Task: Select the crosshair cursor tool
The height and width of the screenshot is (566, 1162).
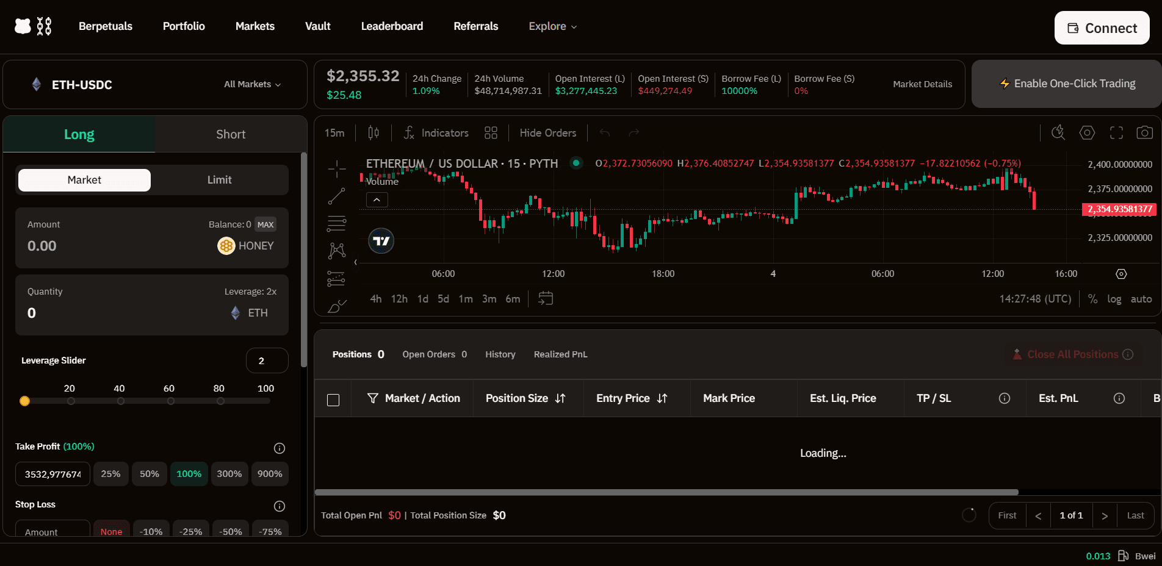Action: click(337, 169)
